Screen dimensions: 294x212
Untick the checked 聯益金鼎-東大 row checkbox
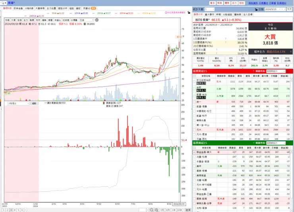pos(194,152)
